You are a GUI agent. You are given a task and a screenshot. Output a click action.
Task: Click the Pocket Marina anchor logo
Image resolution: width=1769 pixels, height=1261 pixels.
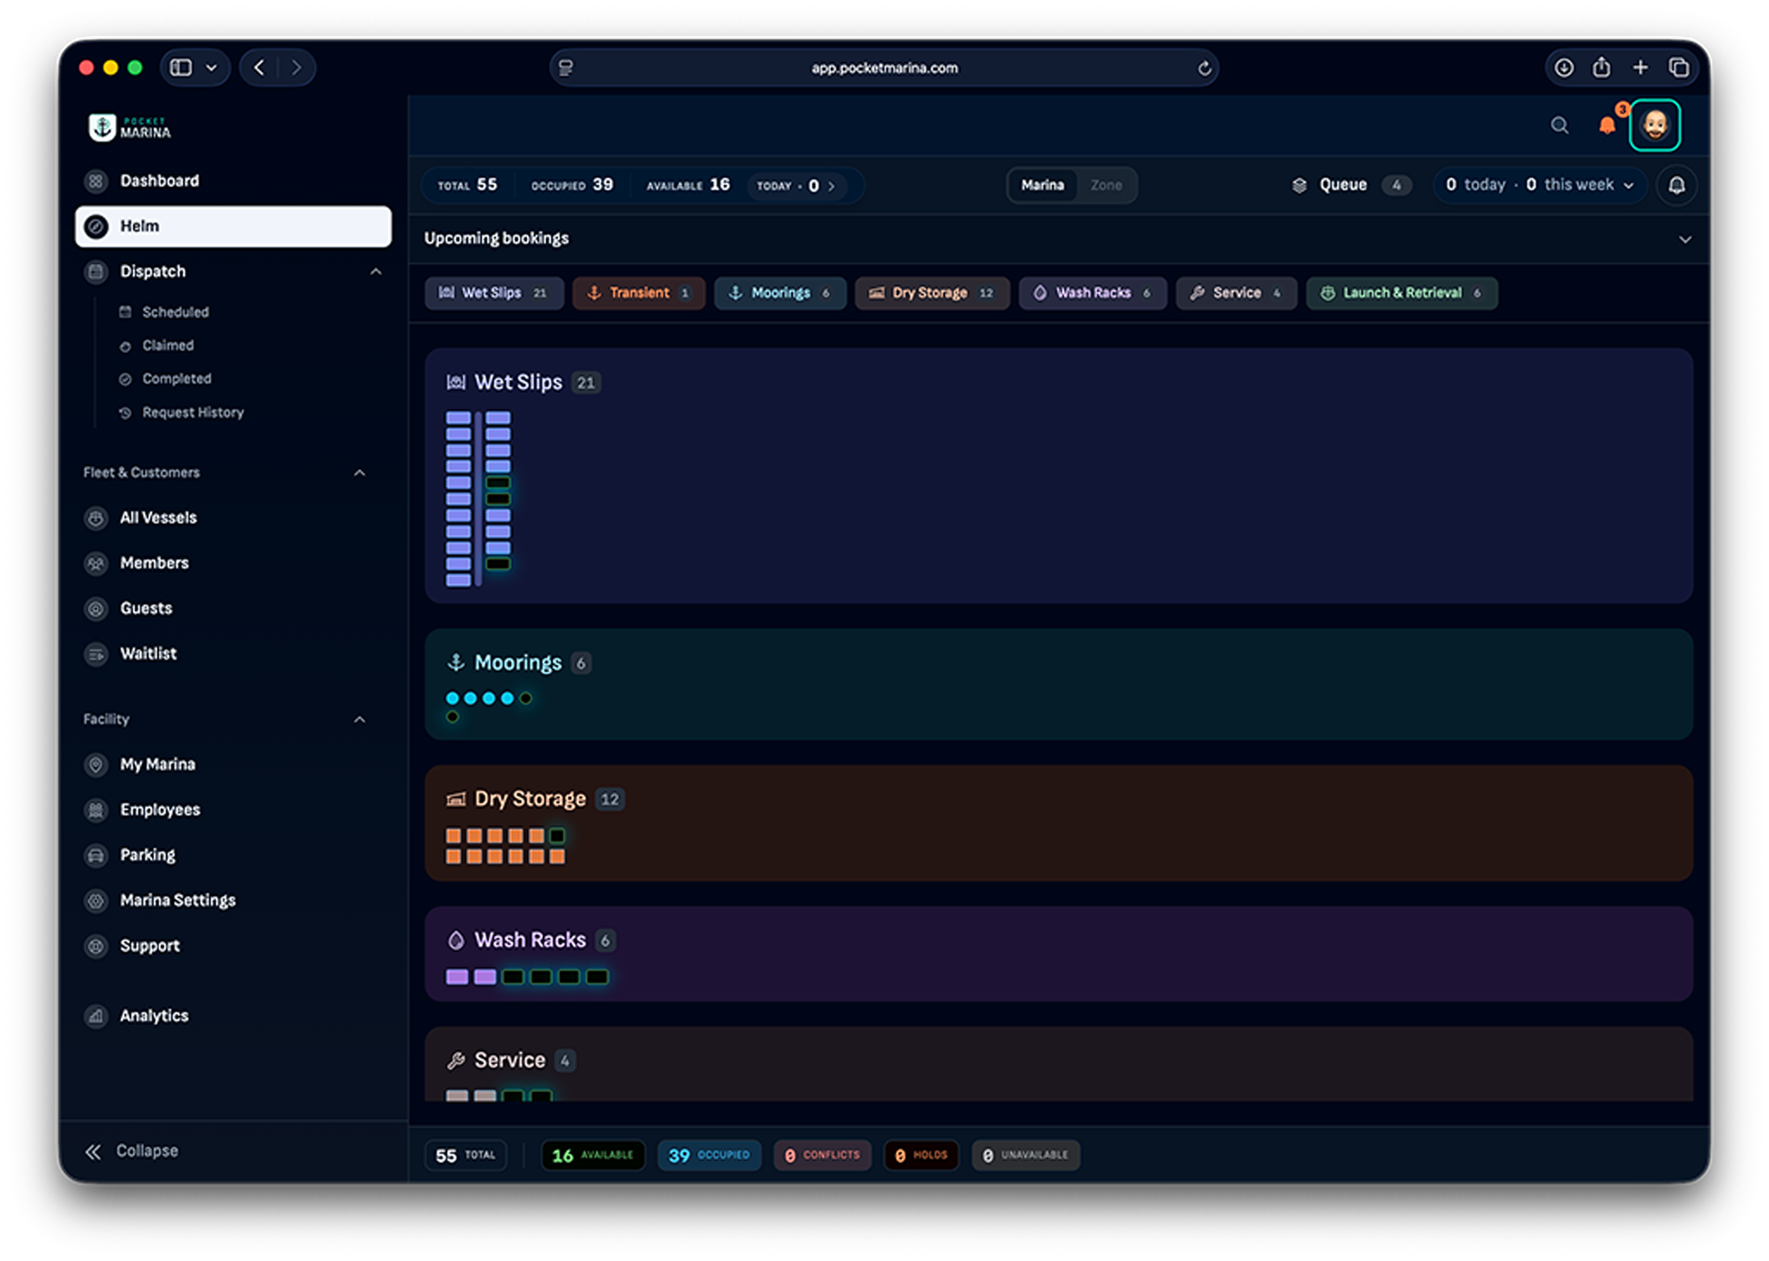[x=102, y=127]
